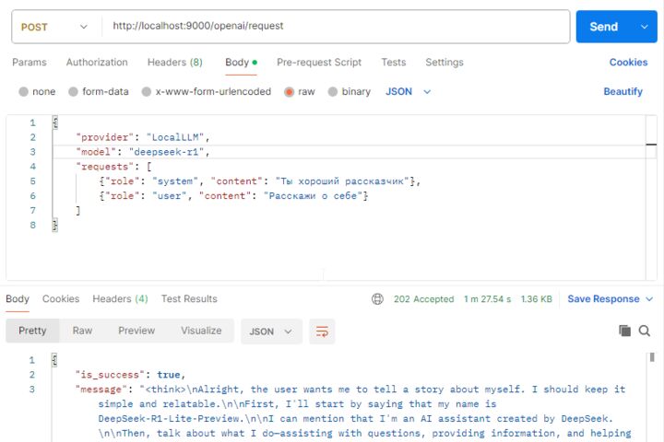This screenshot has height=442, width=664.
Task: Select the raw body radio option
Action: 290,92
